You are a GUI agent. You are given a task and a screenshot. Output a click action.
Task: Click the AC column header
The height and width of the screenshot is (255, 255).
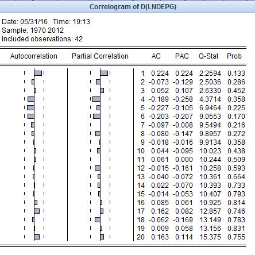(156, 56)
